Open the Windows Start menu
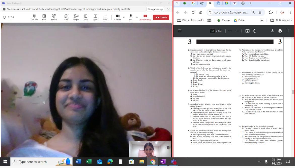 (5, 162)
